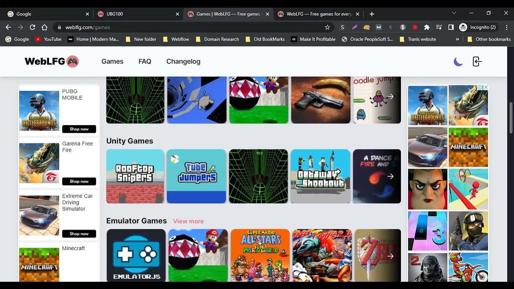Viewport: 514px width, 289px height.
Task: Click the red record extension icon
Action: tap(415, 27)
